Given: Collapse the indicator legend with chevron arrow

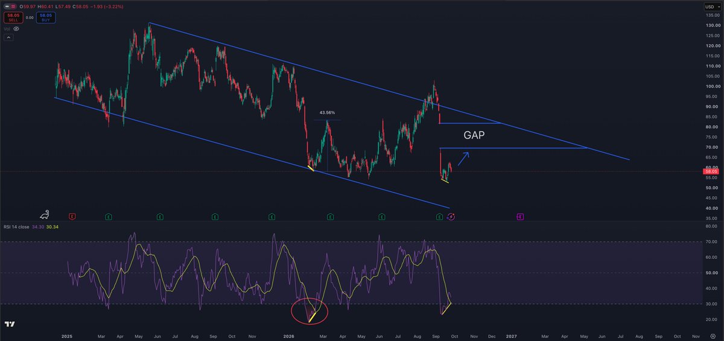Looking at the screenshot, I should pyautogui.click(x=8, y=37).
